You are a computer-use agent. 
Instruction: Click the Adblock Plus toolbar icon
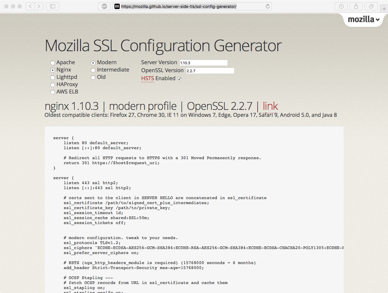coord(104,6)
